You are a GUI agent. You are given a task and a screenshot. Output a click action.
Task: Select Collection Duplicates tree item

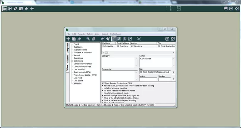(x=82, y=66)
